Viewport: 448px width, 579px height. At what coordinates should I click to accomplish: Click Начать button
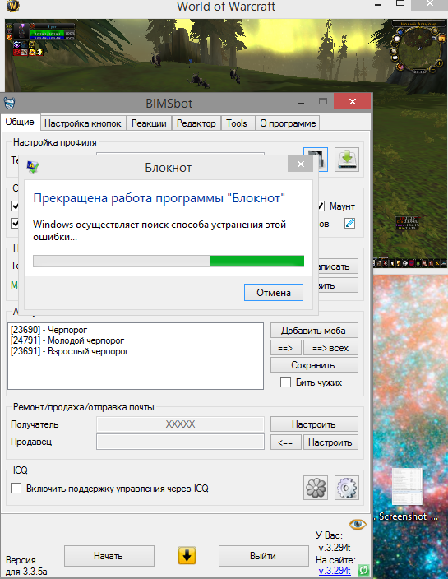pyautogui.click(x=109, y=556)
